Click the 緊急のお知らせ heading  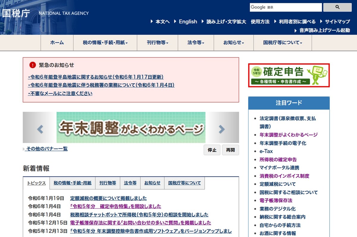coord(57,65)
